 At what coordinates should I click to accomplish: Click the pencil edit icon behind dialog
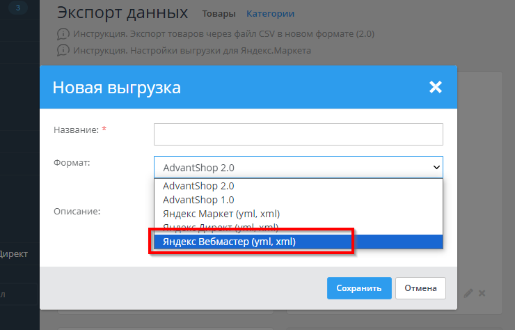click(x=468, y=293)
